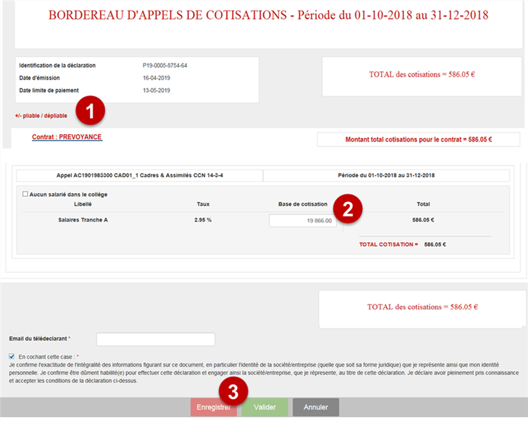Uncheck the 'En cochant cette case' confirmation checkbox
Image resolution: width=528 pixels, height=421 pixels.
point(12,356)
